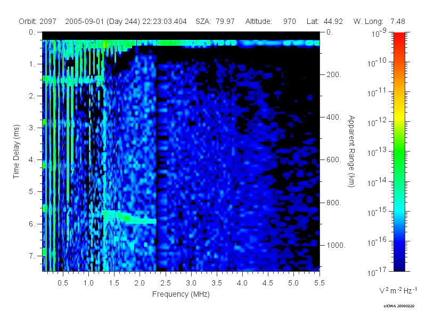
Task: Click the yellow band of the color bar
Action: tap(399, 118)
